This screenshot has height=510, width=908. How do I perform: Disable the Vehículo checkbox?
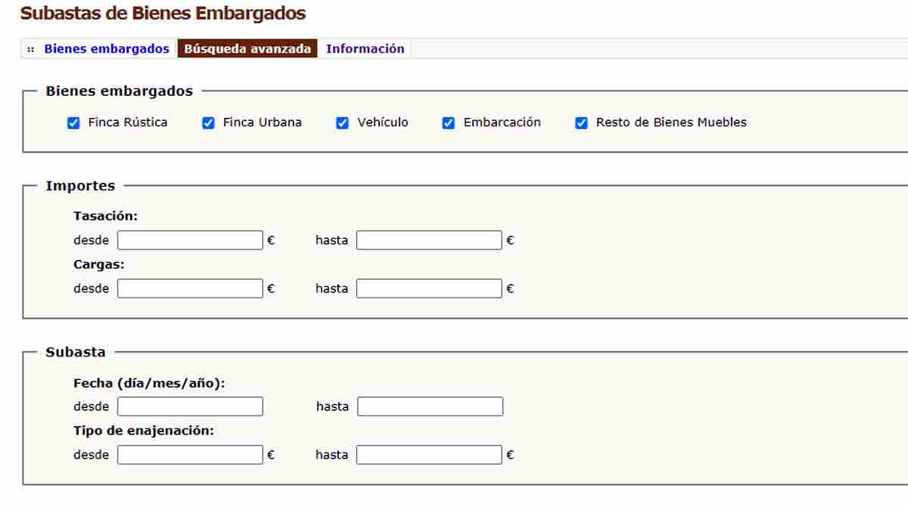click(343, 122)
